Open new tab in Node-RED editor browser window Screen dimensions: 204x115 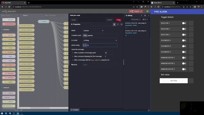(29, 3)
